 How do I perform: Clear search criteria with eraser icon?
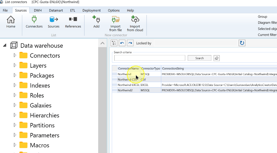tap(217, 58)
